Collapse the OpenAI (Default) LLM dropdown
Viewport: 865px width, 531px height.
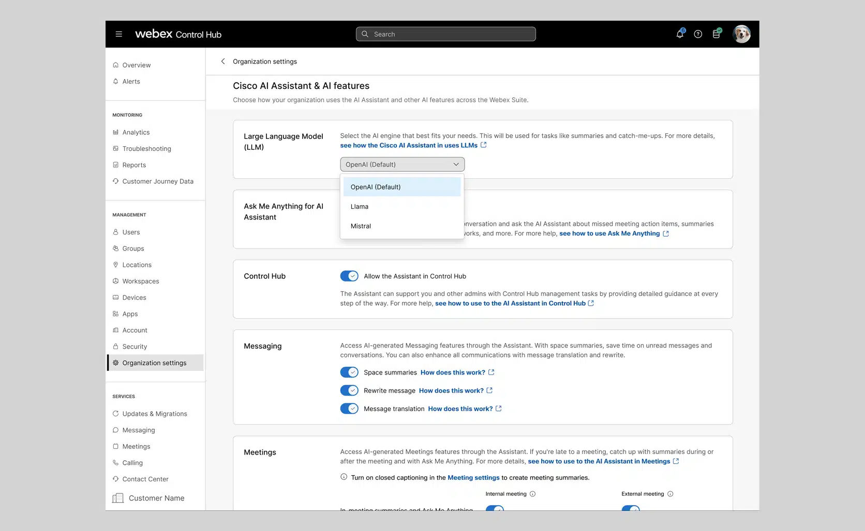pos(402,164)
